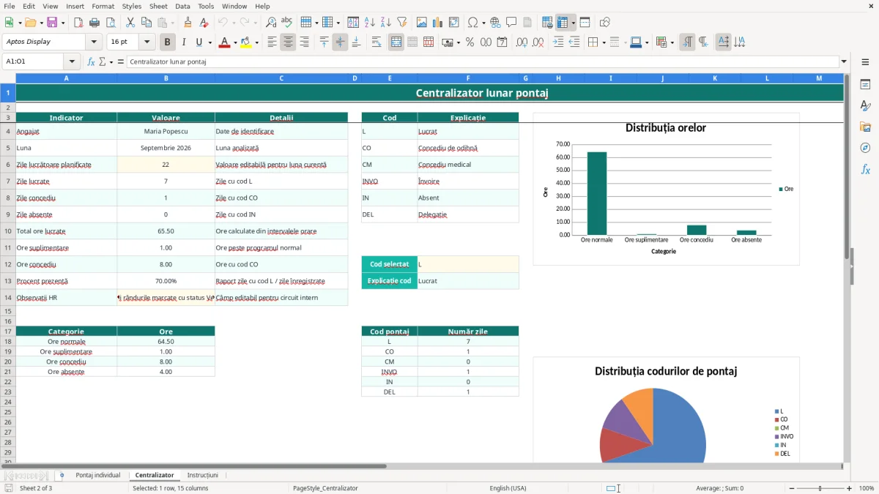
Task: Expand the formula bar input line
Action: pos(844,61)
